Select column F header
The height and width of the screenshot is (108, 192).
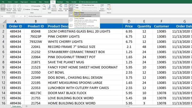(x=161, y=21)
